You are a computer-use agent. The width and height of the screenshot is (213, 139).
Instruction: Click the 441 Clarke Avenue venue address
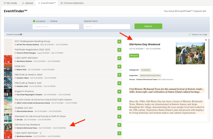(165, 79)
